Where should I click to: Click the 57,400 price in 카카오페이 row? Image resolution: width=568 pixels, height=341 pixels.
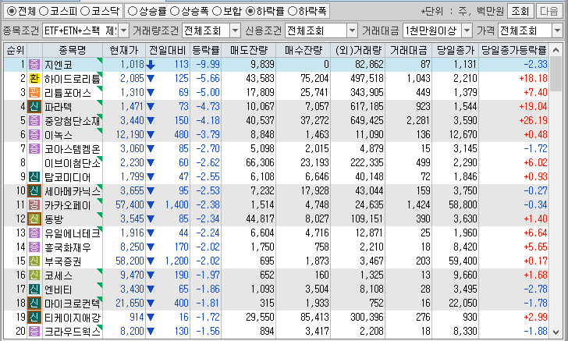point(130,204)
